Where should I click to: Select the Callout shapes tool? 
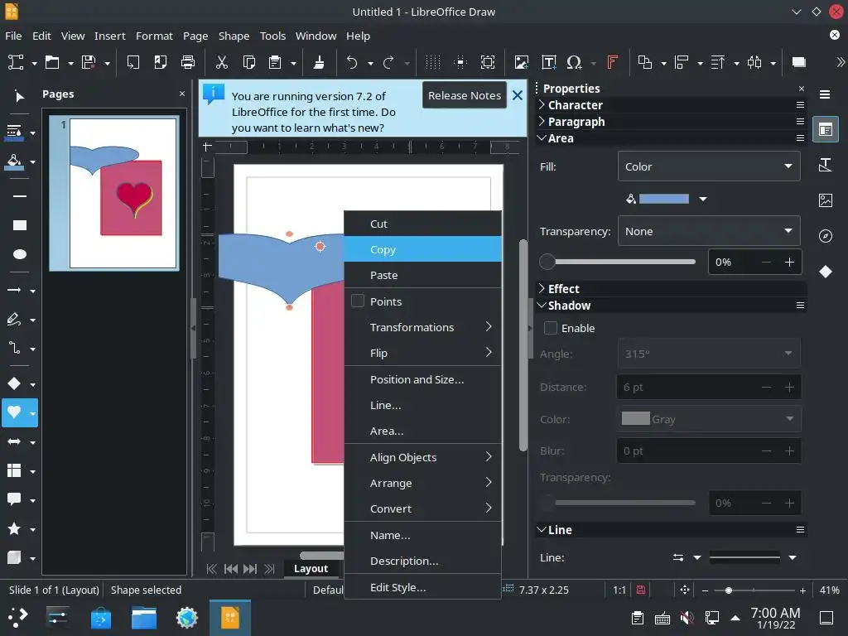coord(15,499)
